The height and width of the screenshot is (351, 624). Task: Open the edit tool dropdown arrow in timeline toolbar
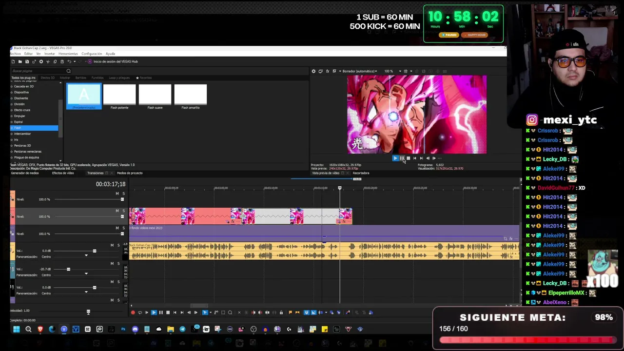[211, 312]
